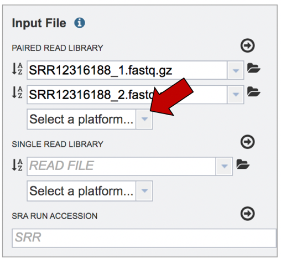The width and height of the screenshot is (281, 258).
Task: Add single read library with arrow icon
Action: click(x=247, y=142)
